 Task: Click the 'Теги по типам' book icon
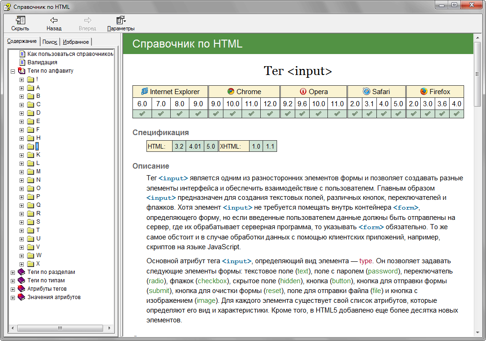(22, 280)
